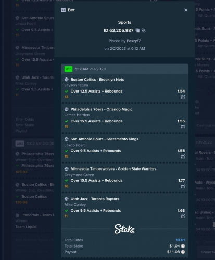Image resolution: width=215 pixels, height=260 pixels.
Task: Click the green Win status badge
Action: point(68,69)
